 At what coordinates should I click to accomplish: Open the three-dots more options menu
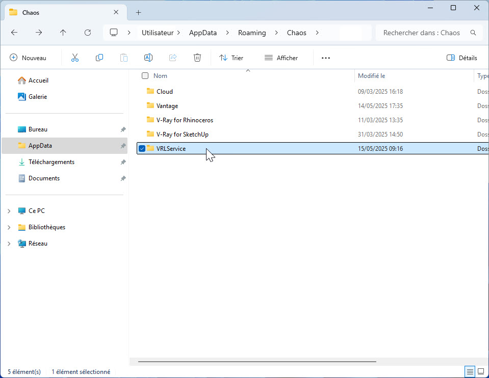coord(326,58)
